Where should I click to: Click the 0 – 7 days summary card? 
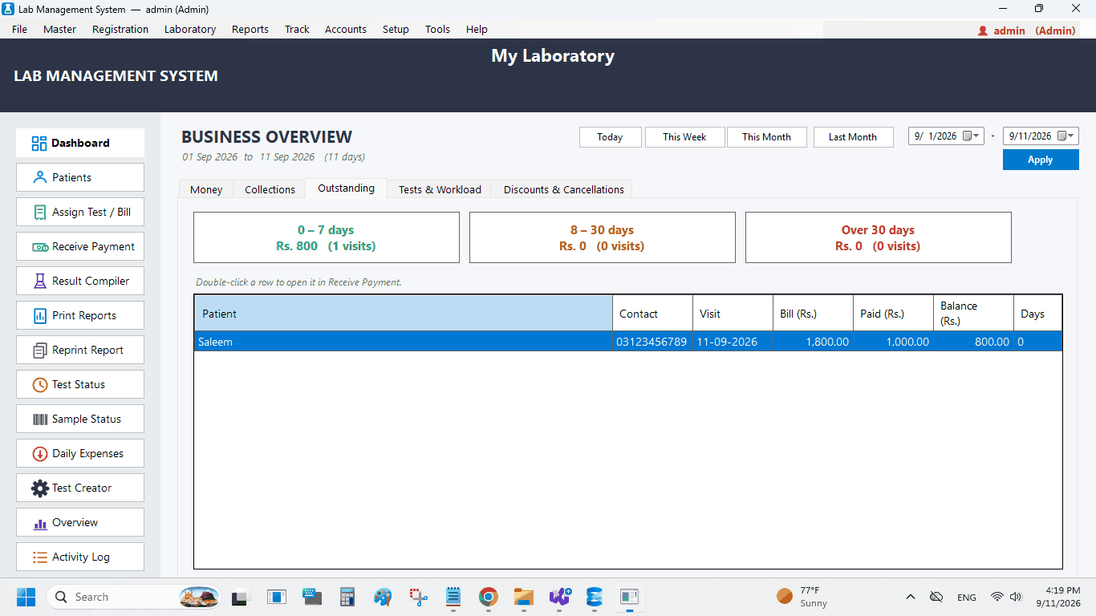point(327,237)
